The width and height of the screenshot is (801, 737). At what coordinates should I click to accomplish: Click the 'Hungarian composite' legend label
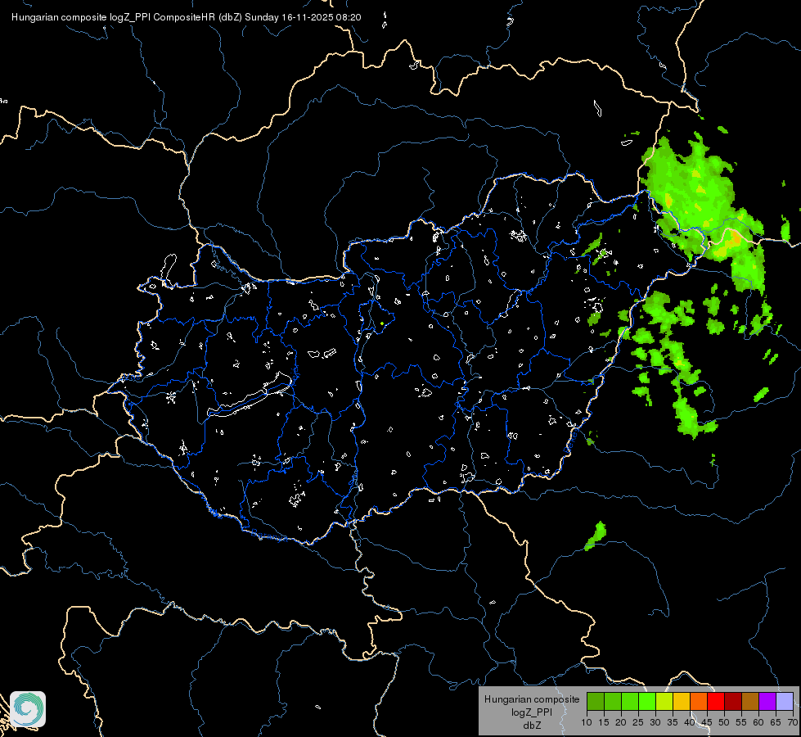532,699
